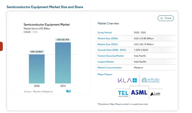
Task: Click the Lam Research logo
Action: point(156,94)
